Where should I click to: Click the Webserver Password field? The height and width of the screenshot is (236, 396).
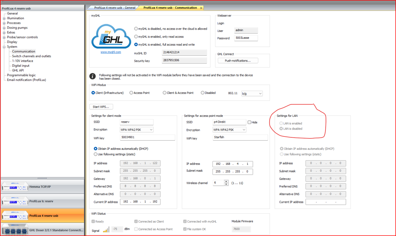[x=246, y=38]
